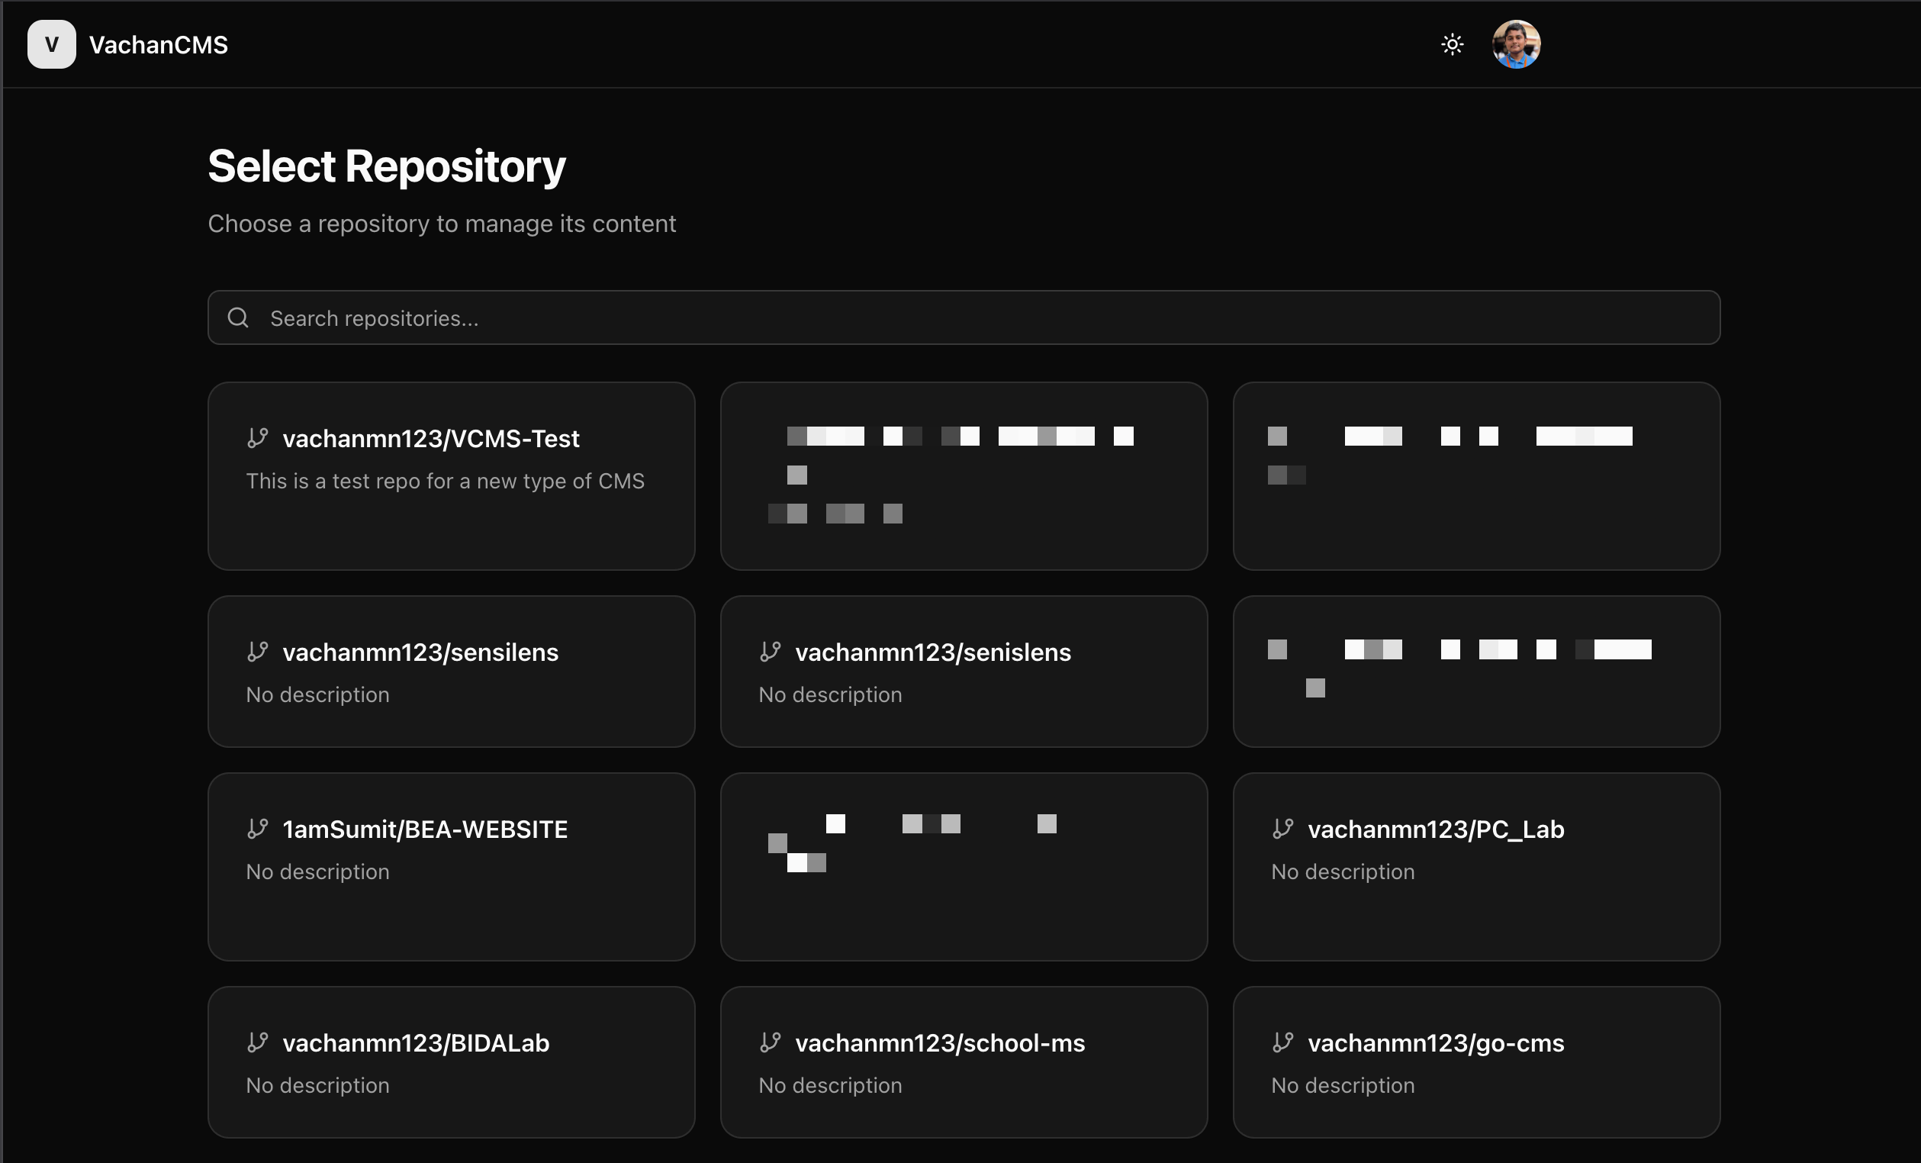Open the VachanCMS header title link
The height and width of the screenshot is (1163, 1921).
point(158,45)
